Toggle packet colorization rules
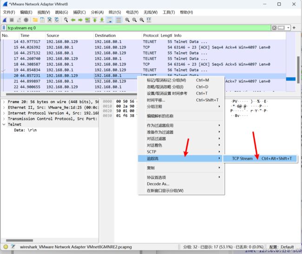 click(118, 20)
